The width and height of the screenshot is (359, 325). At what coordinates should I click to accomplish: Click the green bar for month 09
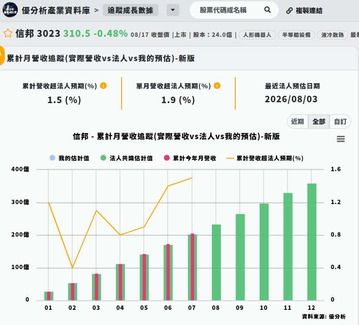tap(240, 257)
